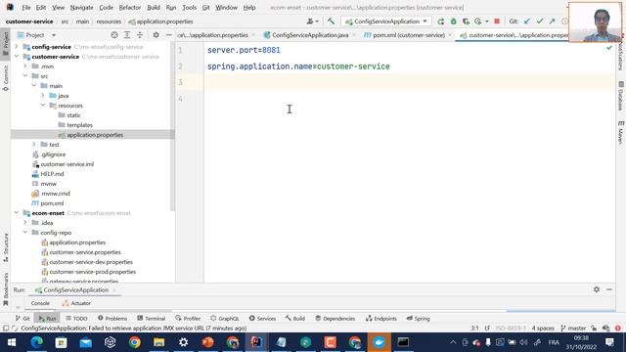Open Chrome from taskbar
Viewport: 626px width, 352px height.
click(135, 342)
